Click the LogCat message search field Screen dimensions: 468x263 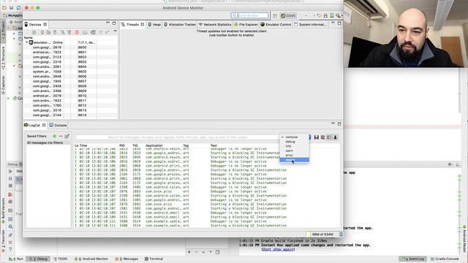coord(178,137)
